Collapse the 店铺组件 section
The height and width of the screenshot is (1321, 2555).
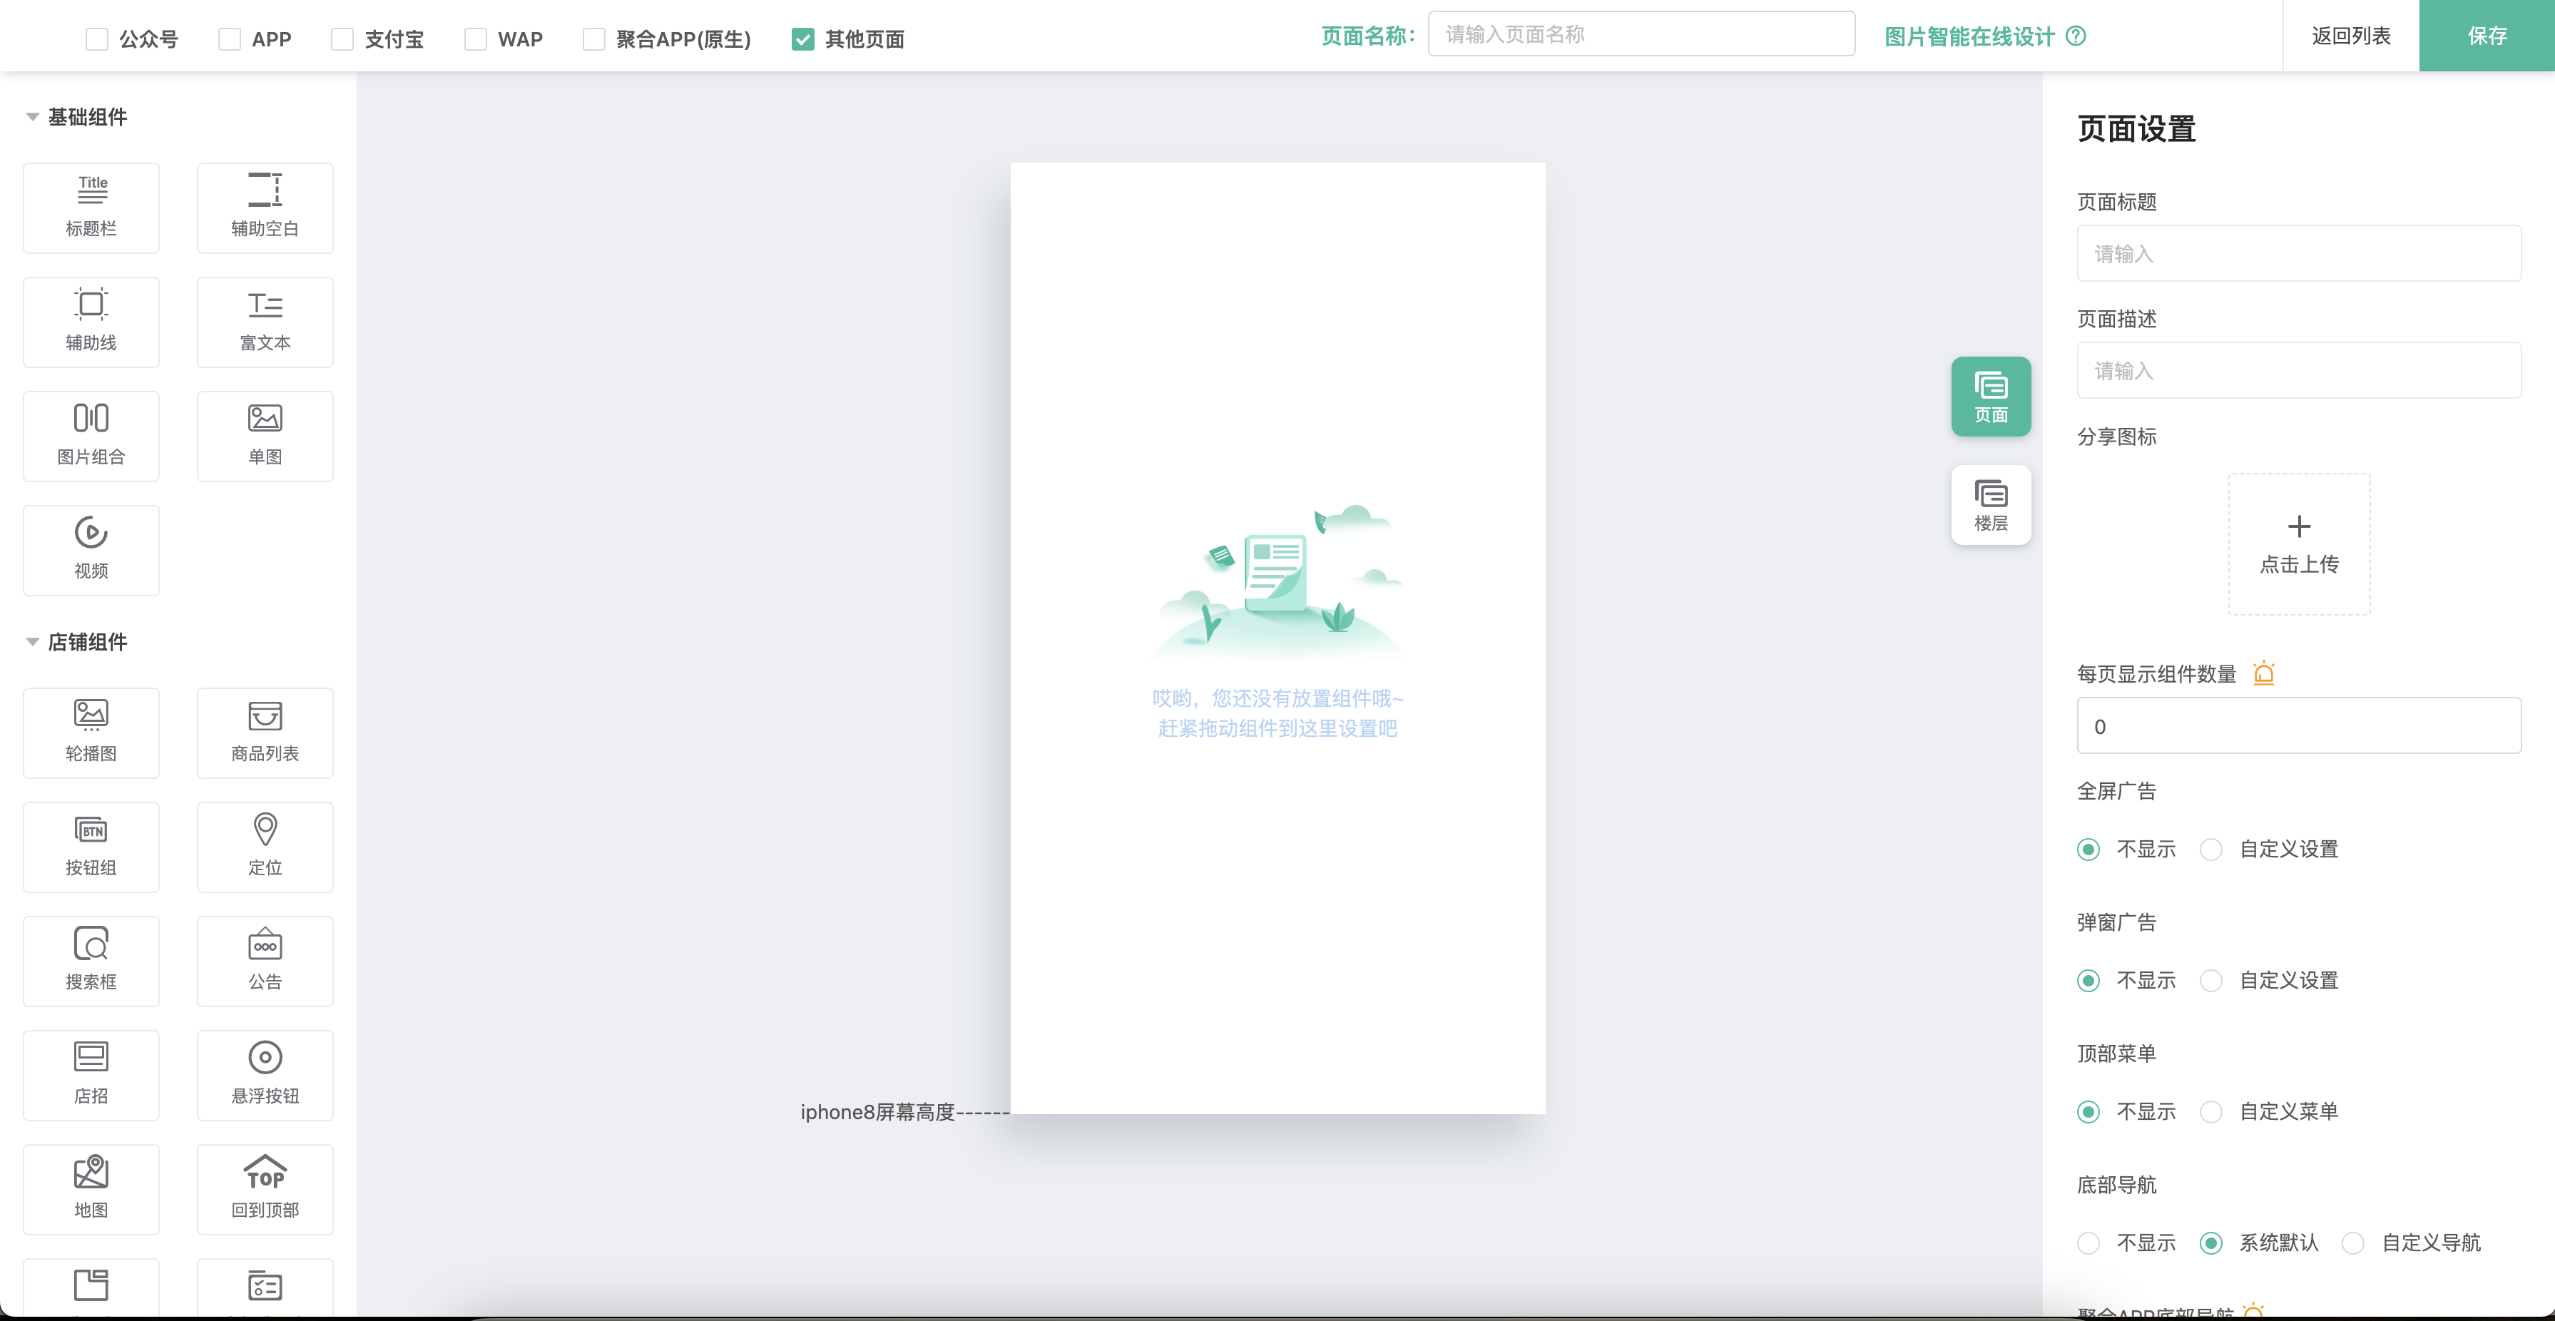(33, 642)
